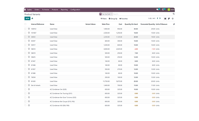Open the Products menu
This screenshot has width=199, height=121.
click(55, 10)
